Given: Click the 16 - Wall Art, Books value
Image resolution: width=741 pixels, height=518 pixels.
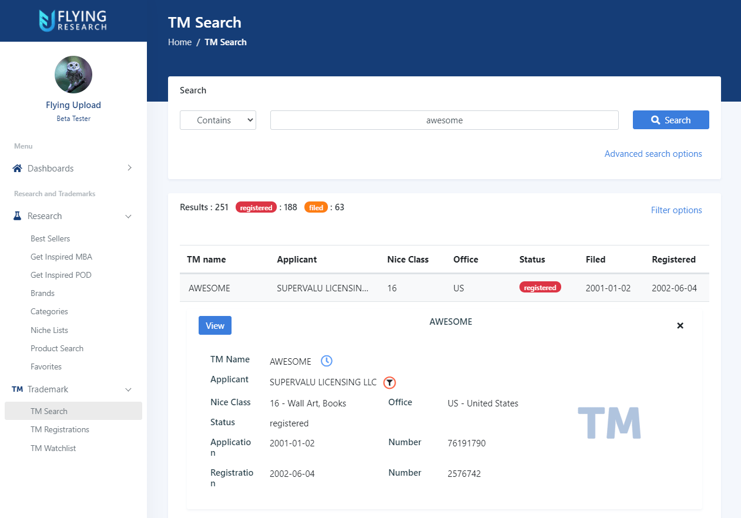Looking at the screenshot, I should (x=308, y=403).
